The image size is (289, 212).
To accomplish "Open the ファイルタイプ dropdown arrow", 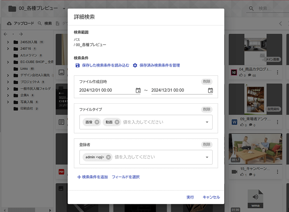I will [x=207, y=122].
